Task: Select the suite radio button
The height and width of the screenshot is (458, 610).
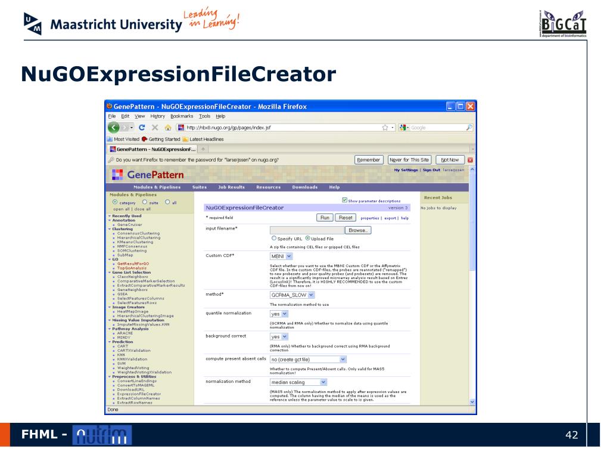Action: coord(145,202)
